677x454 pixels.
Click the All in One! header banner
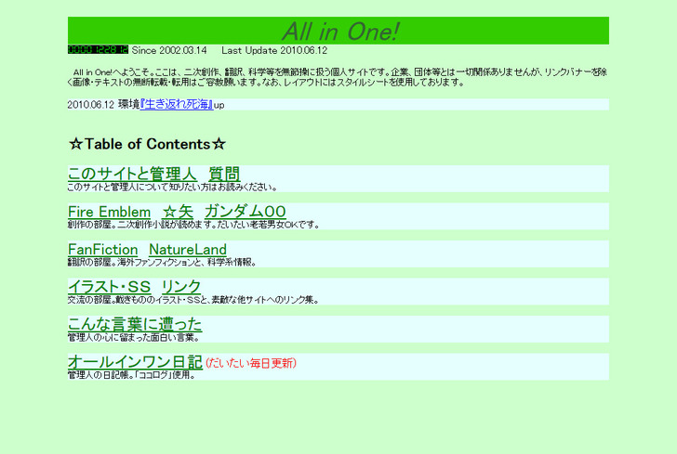tap(338, 31)
